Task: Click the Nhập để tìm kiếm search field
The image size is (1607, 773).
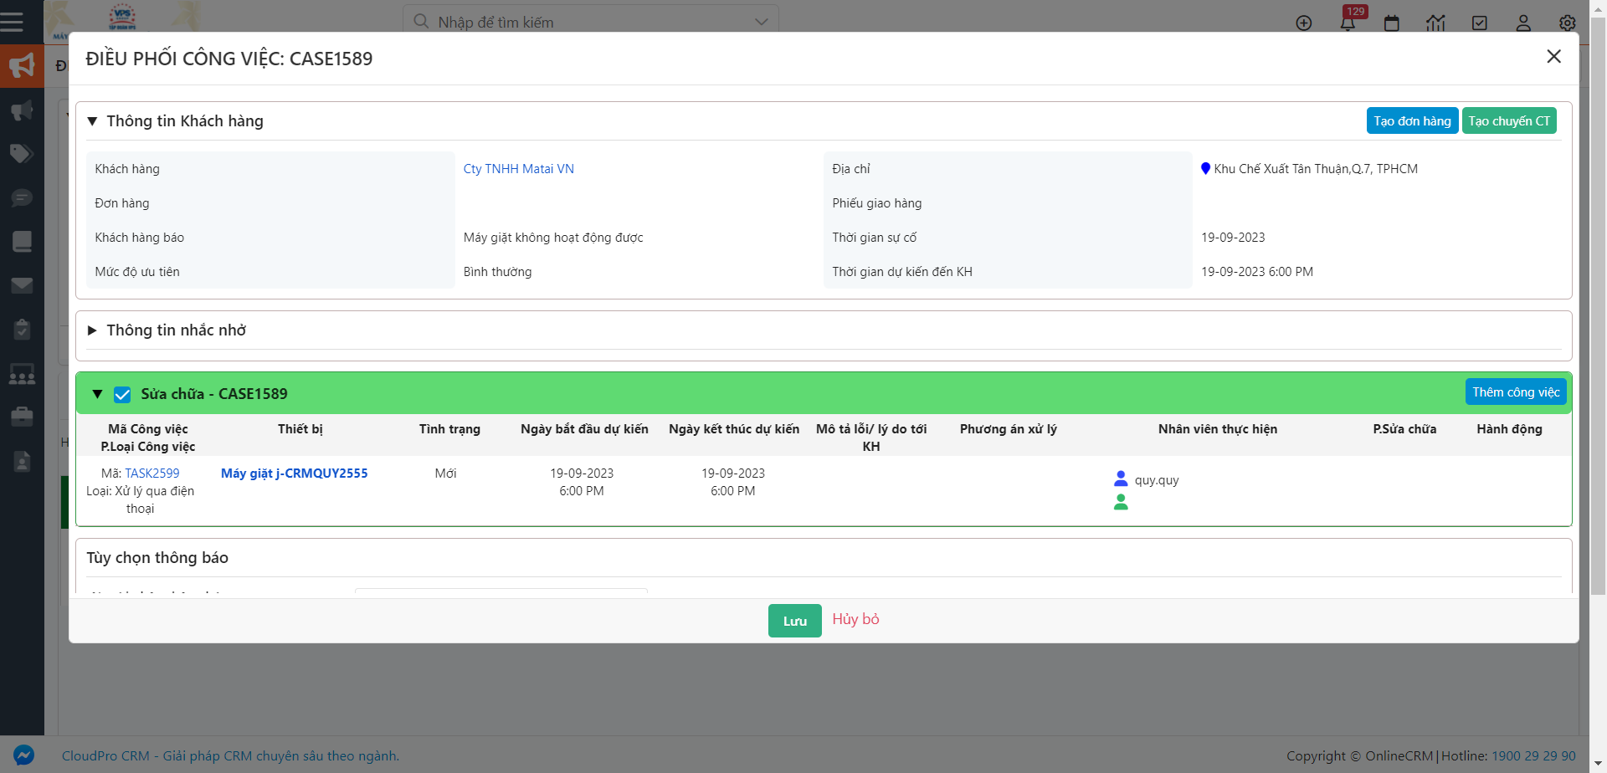Action: [x=591, y=22]
